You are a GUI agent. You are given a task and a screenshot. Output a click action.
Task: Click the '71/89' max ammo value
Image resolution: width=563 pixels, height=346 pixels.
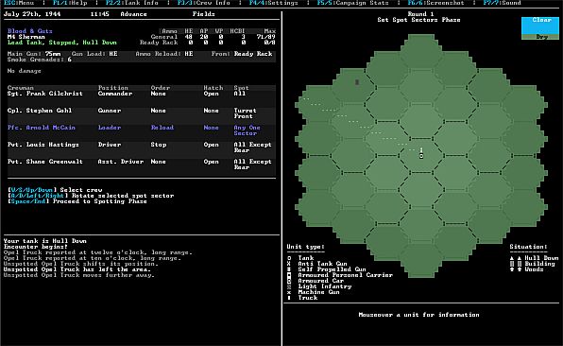265,37
